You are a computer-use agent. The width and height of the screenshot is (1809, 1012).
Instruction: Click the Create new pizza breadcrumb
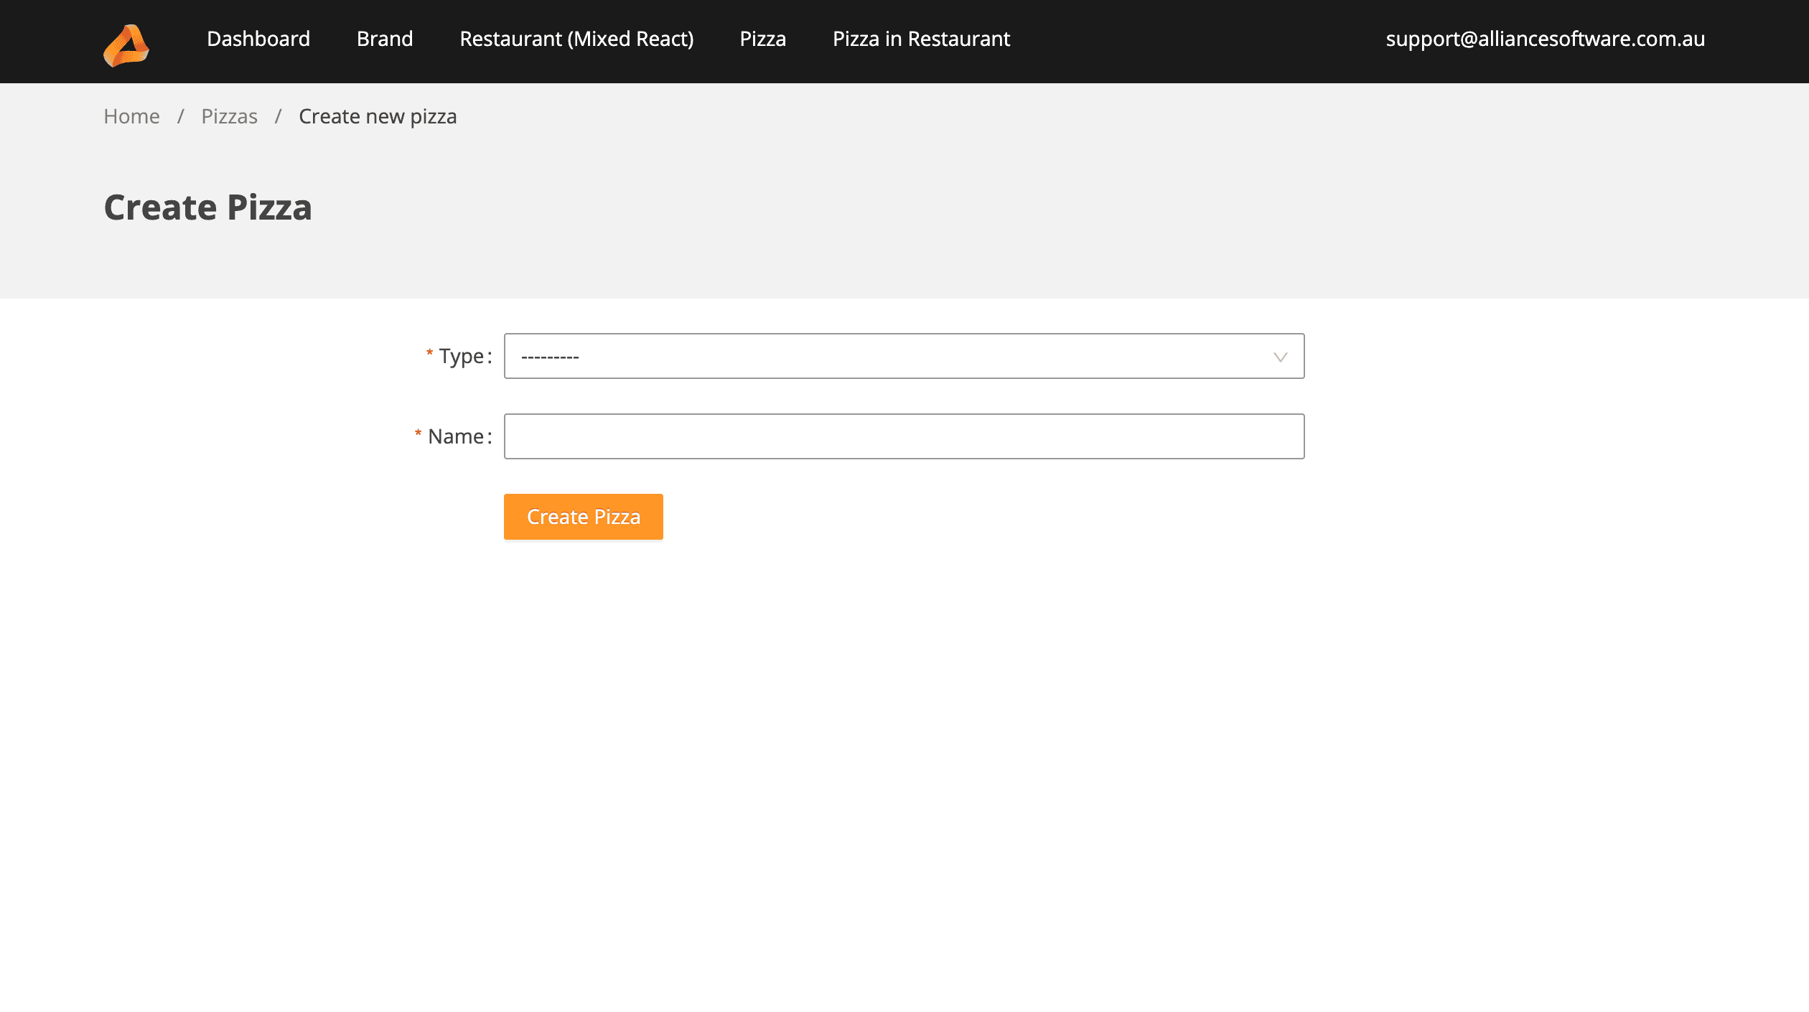point(378,116)
